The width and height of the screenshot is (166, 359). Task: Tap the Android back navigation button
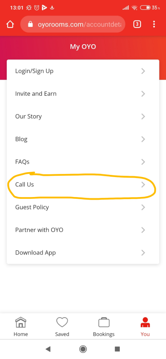pyautogui.click(x=48, y=349)
